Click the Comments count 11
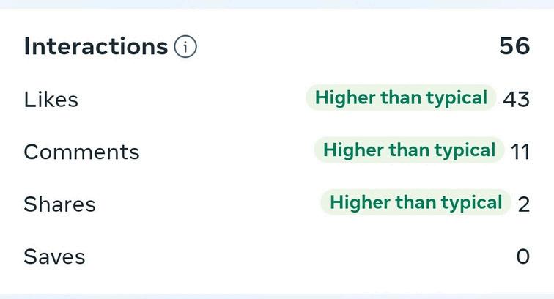Image resolution: width=554 pixels, height=299 pixels. 520,152
